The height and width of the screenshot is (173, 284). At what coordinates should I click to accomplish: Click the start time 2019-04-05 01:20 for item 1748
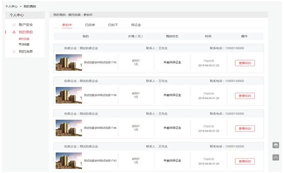pos(209,131)
